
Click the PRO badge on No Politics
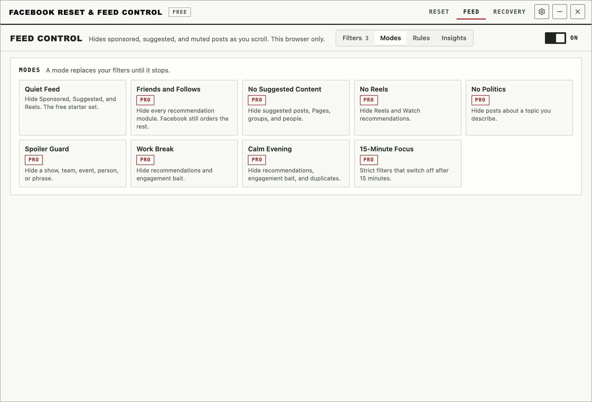[x=480, y=100]
